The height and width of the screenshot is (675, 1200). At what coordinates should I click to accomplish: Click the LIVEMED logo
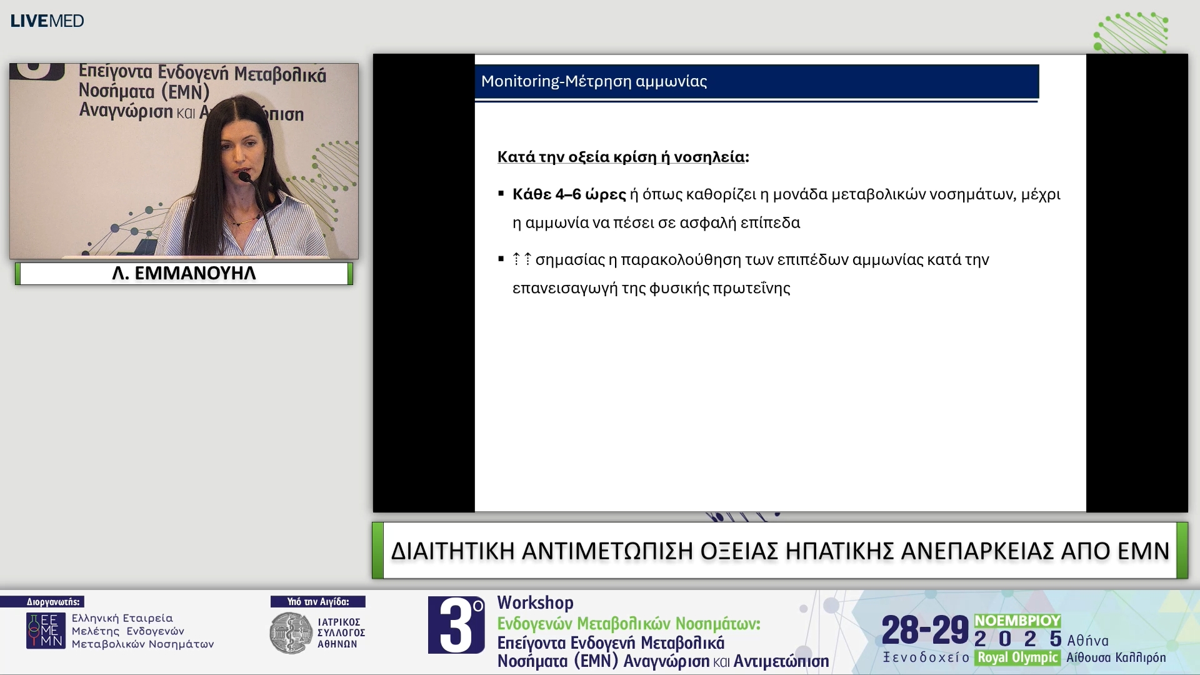(x=47, y=21)
